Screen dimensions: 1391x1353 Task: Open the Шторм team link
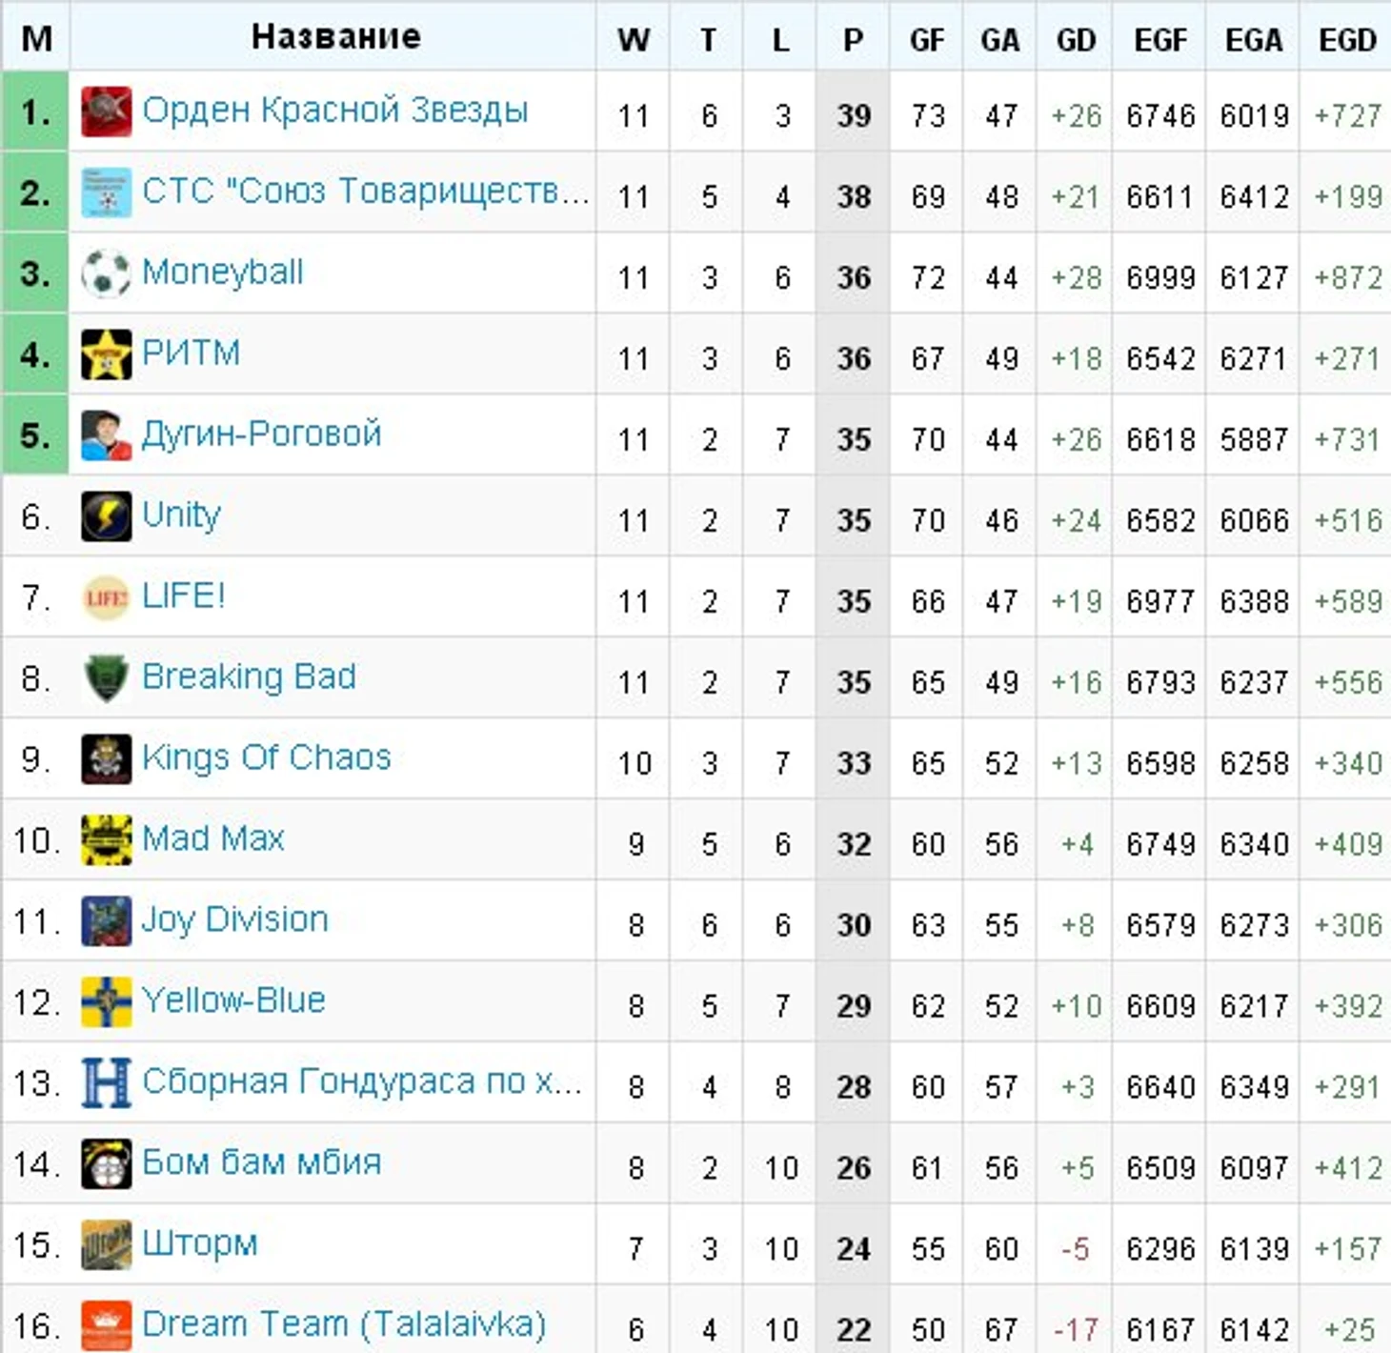pyautogui.click(x=199, y=1244)
